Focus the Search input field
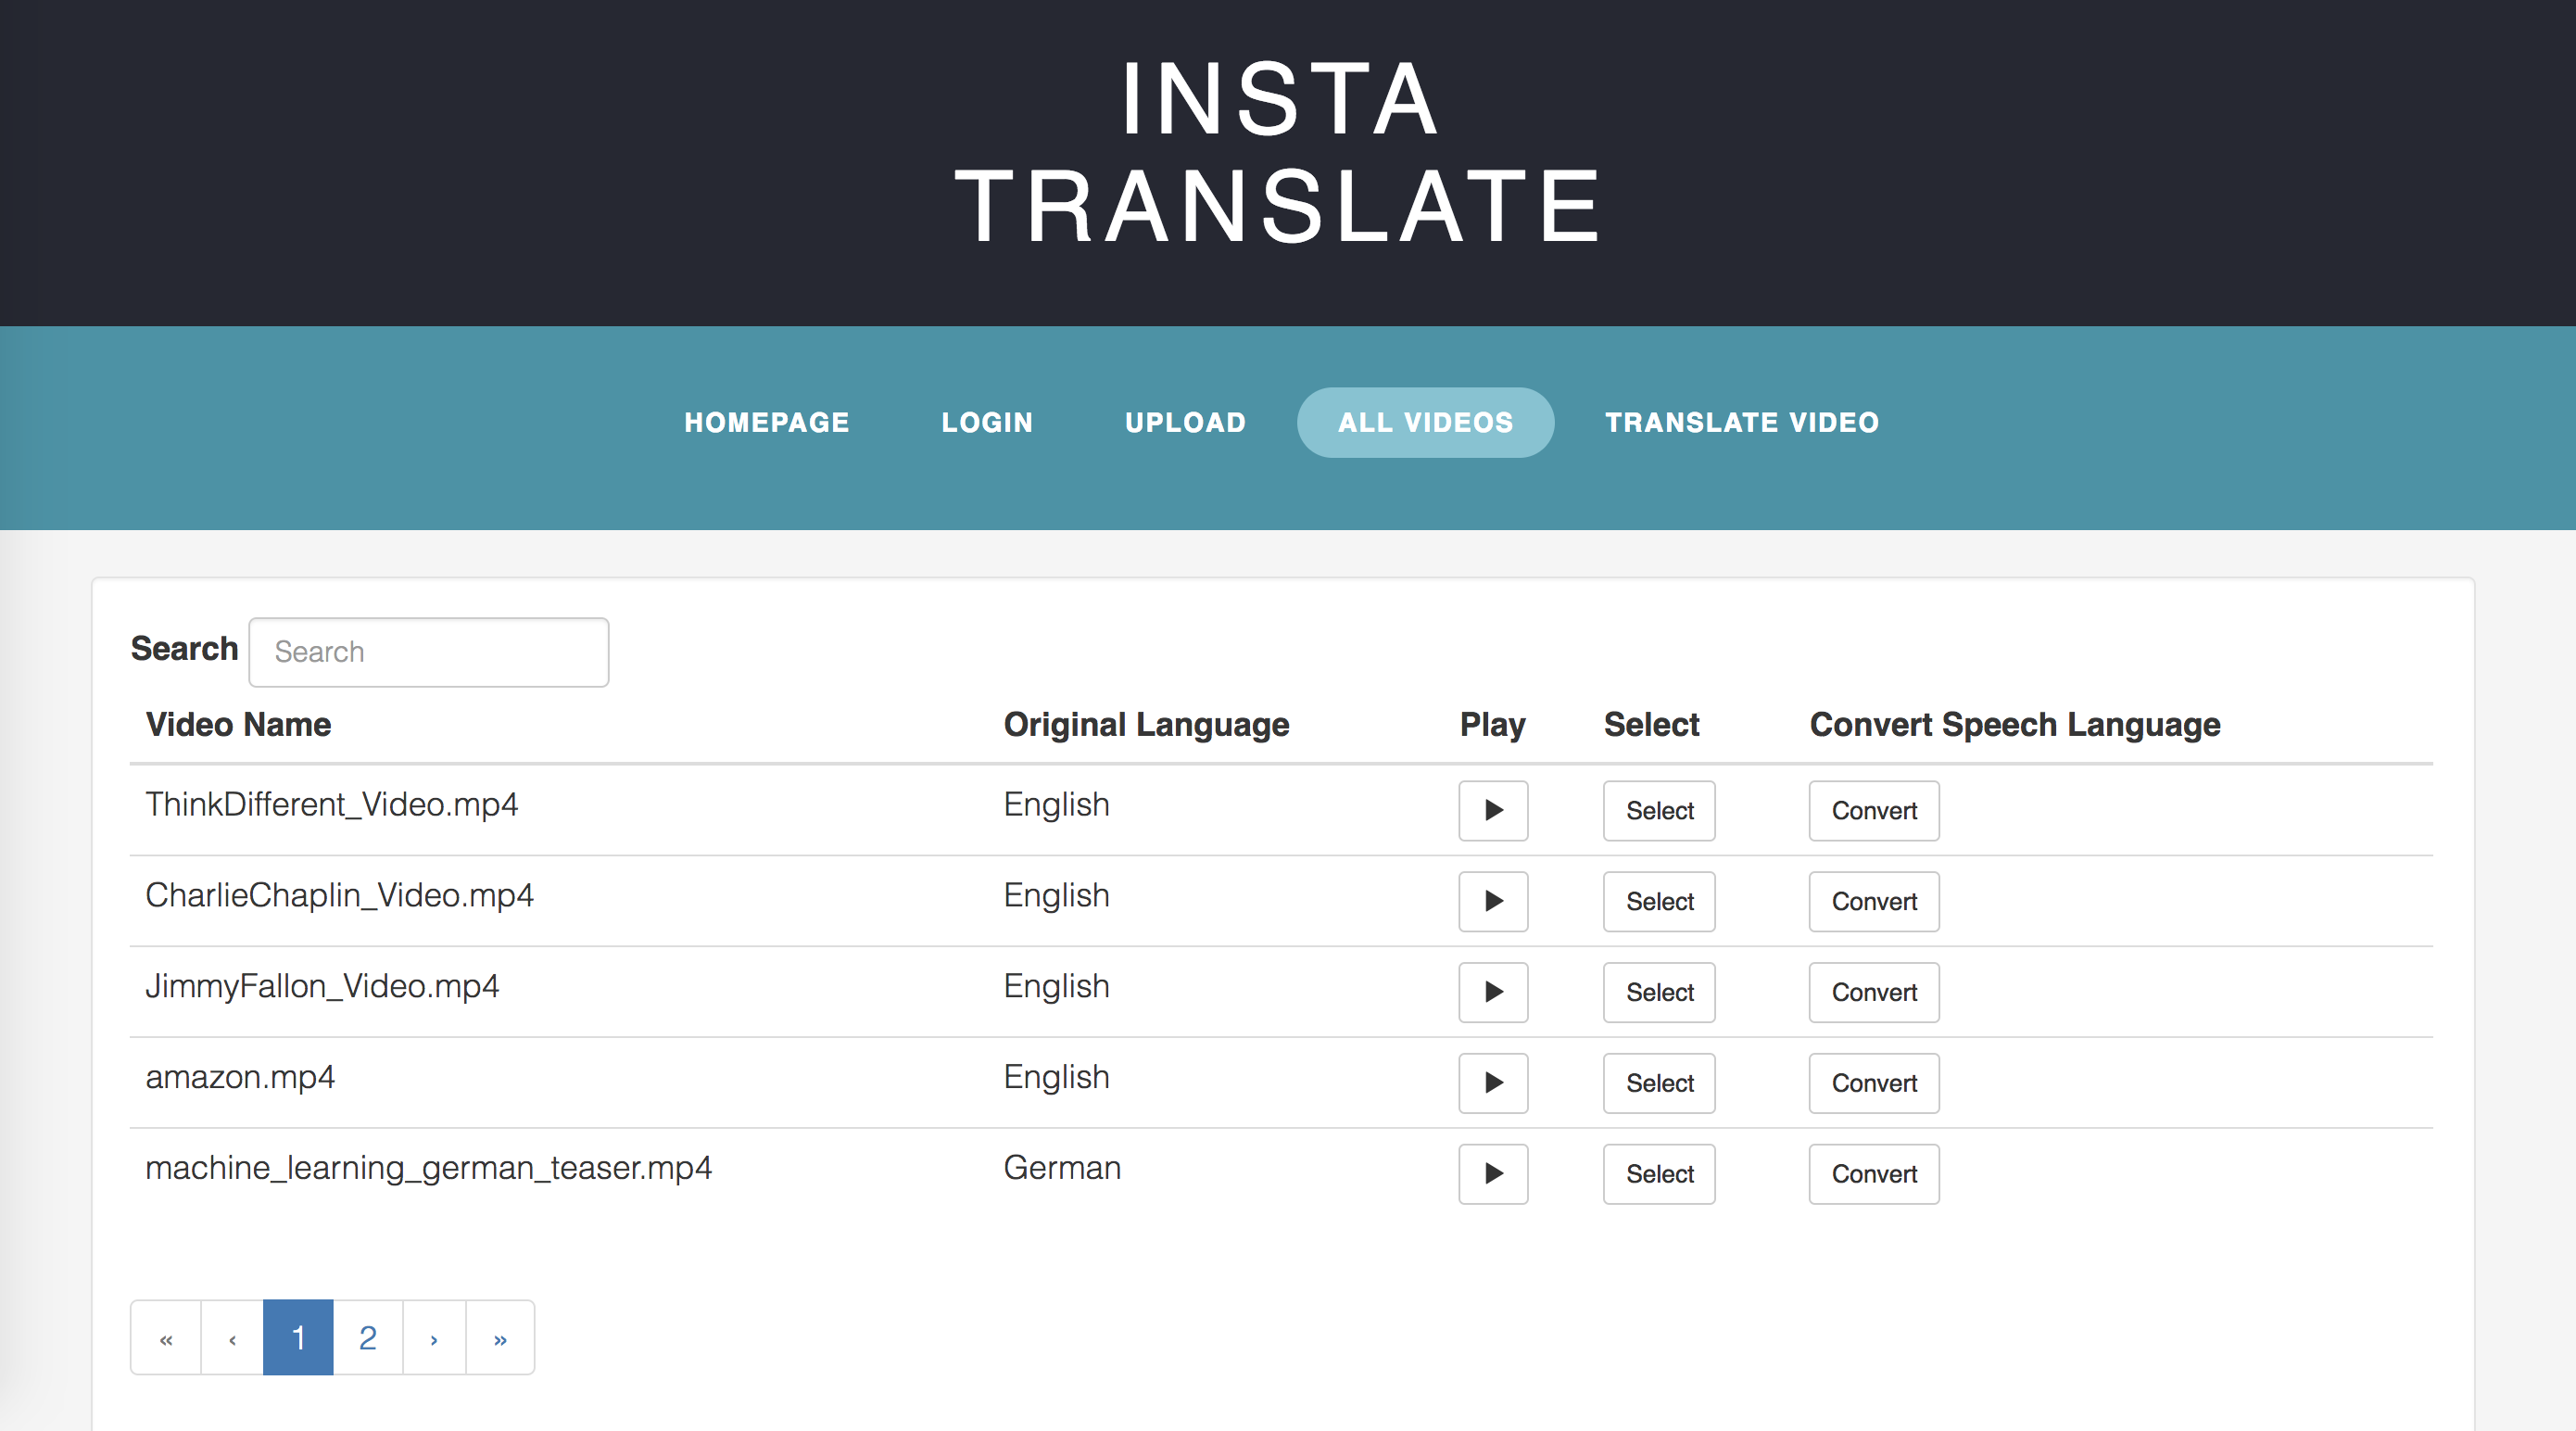Viewport: 2576px width, 1431px height. coord(428,652)
